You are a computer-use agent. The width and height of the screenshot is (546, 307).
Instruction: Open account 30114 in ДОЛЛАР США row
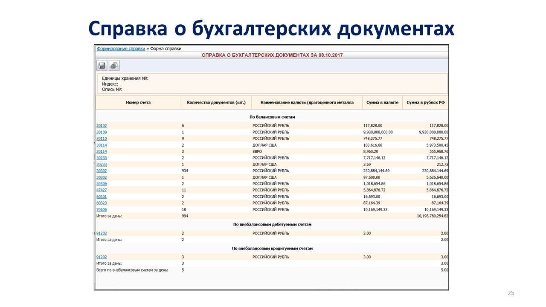[x=102, y=145]
